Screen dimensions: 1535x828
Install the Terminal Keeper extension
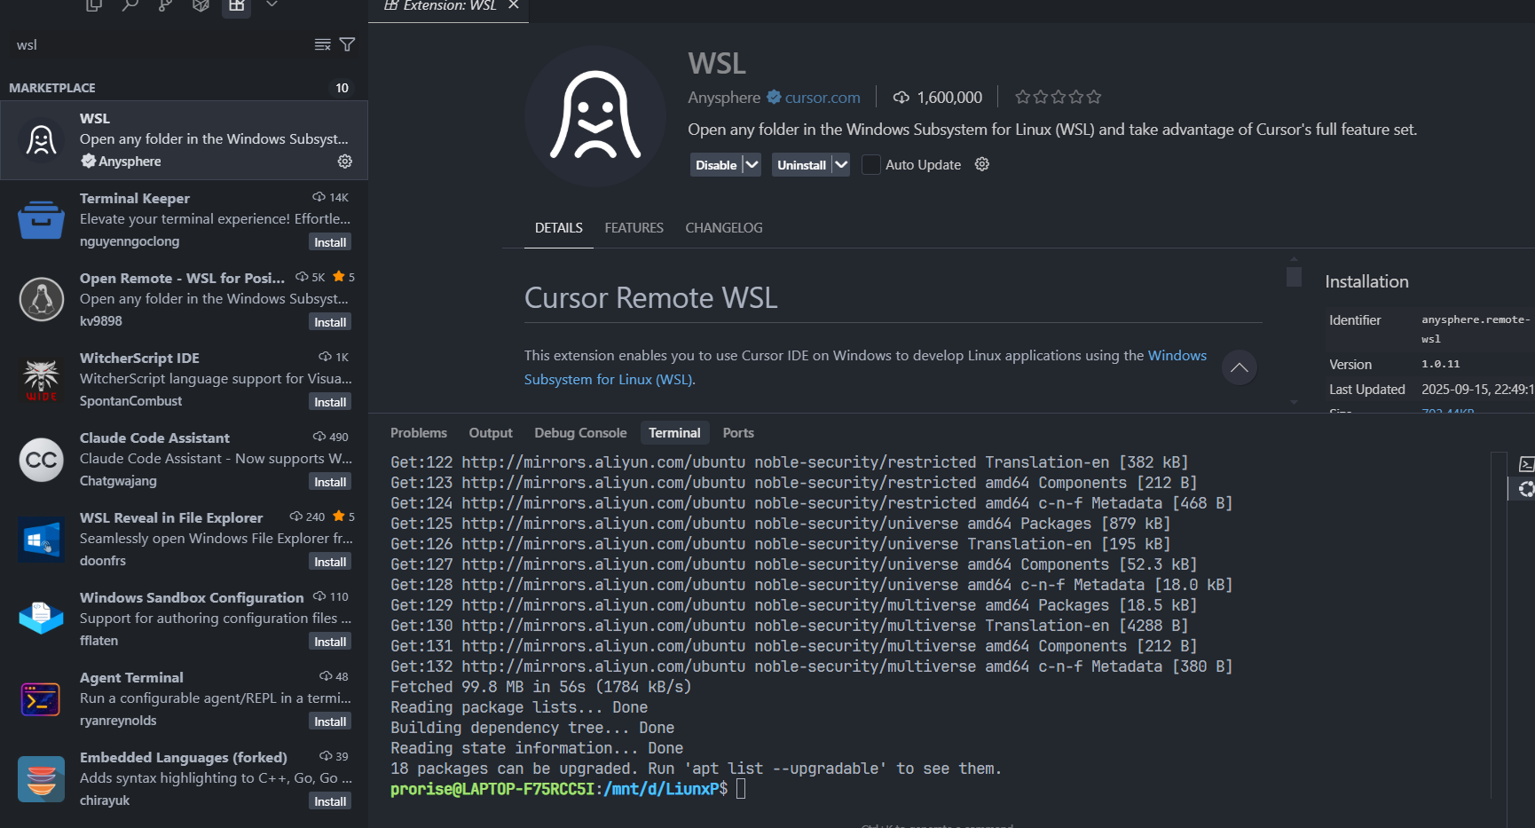coord(330,242)
